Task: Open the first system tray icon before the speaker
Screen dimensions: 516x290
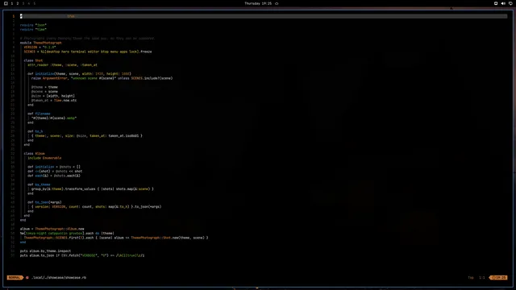Action: click(496, 3)
